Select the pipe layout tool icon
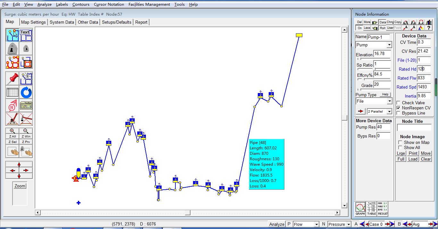 pos(12,35)
